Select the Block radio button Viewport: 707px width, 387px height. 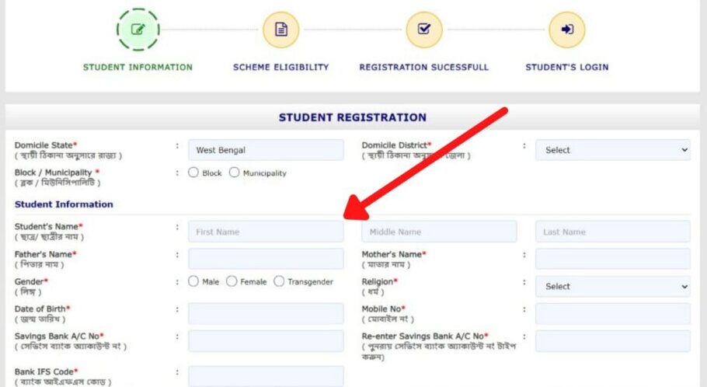click(x=193, y=173)
